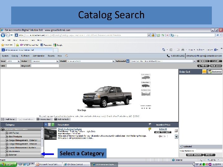Screen dimensions: 223x167
Task: Click the envelope icon in Order Cart header
Action: 204,71
